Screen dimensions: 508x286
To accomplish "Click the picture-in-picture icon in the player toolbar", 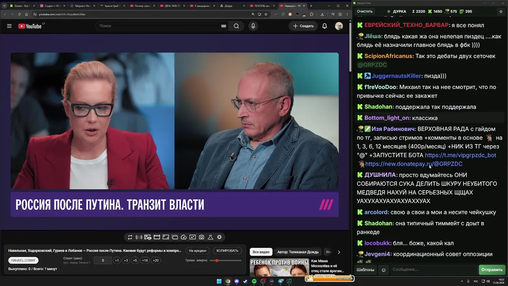I will [x=165, y=237].
